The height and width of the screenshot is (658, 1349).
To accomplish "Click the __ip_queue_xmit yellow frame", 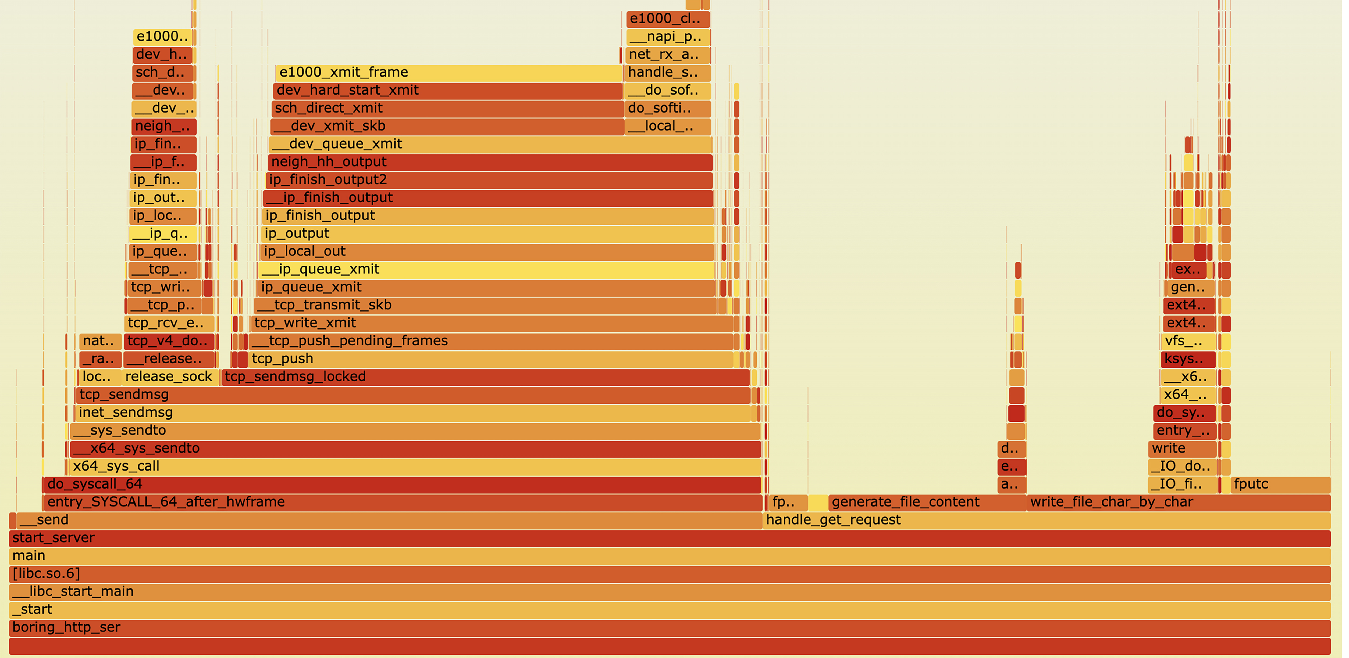I will point(486,270).
